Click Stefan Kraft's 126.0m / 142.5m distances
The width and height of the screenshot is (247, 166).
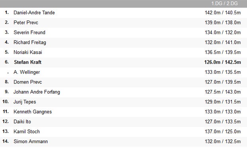point(222,62)
